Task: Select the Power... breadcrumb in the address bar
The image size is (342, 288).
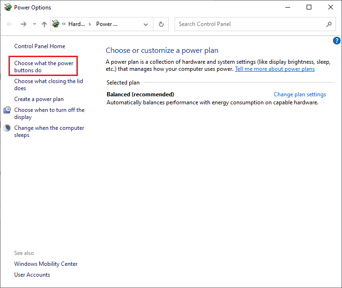Action: 107,24
